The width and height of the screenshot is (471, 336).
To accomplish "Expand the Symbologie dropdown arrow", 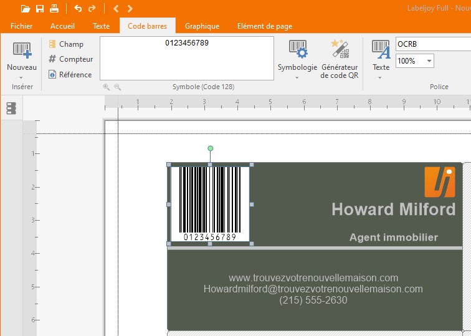I will tap(297, 77).
